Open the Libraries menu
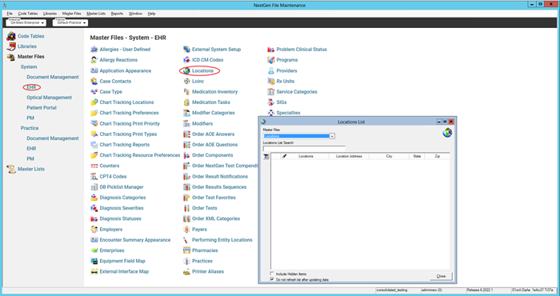 50,14
